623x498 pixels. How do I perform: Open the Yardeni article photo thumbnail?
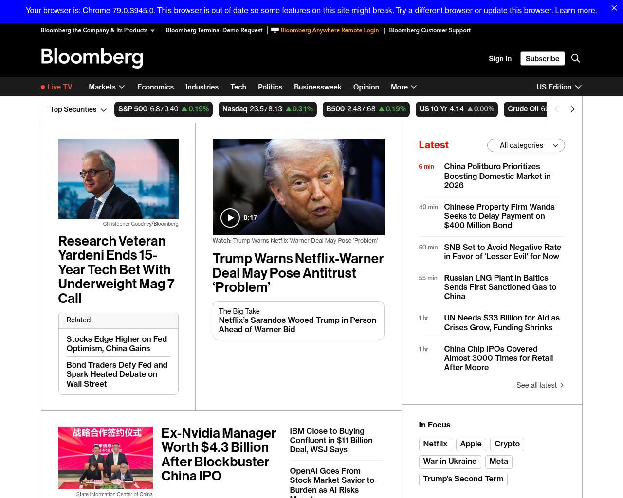[118, 178]
